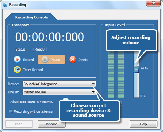
Task: Click the Timer Record label
Action: click(x=33, y=70)
